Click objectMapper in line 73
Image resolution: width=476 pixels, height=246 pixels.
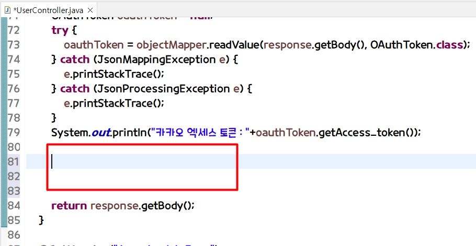[172, 45]
